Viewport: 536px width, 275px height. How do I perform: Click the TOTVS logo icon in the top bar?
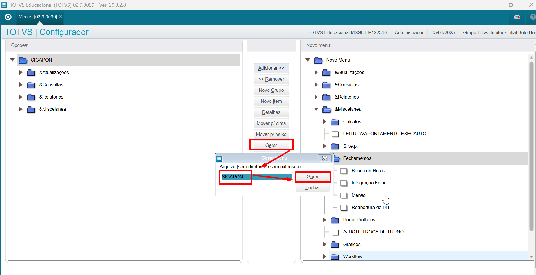click(8, 17)
